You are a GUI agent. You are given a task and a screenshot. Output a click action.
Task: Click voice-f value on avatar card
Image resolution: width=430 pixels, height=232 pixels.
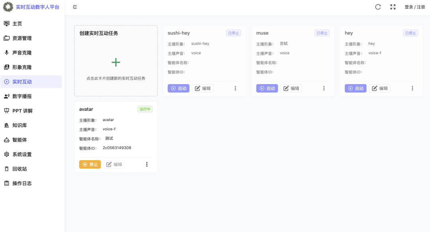pyautogui.click(x=109, y=129)
